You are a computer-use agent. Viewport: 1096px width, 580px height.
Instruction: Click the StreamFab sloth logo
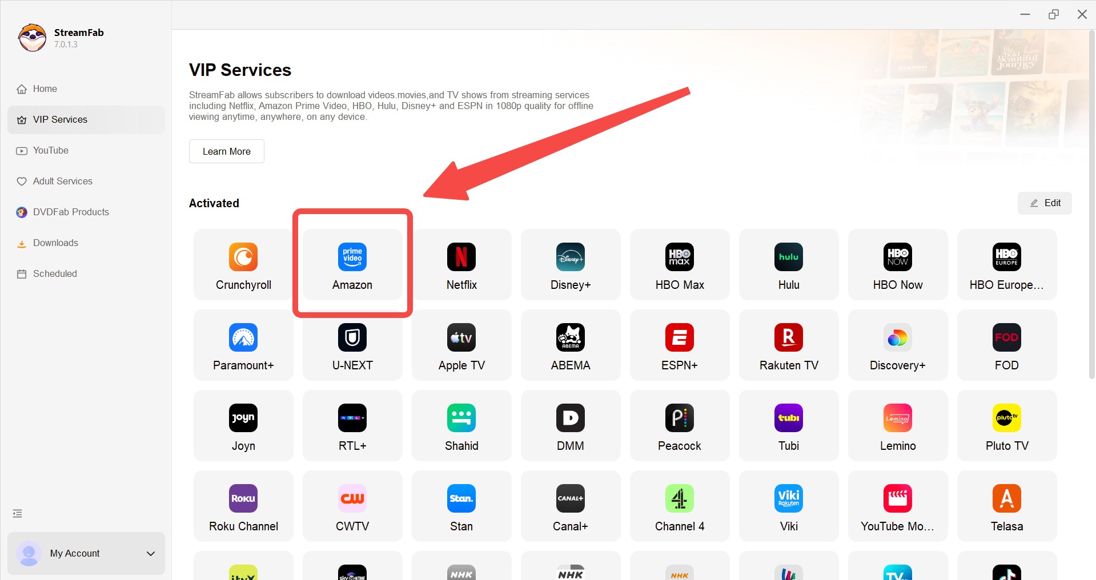pos(32,38)
